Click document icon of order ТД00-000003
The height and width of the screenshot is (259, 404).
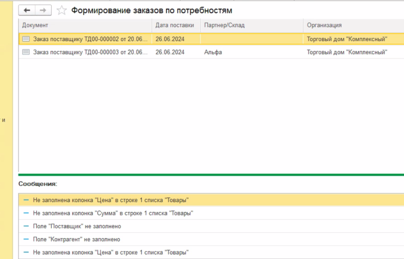click(26, 52)
